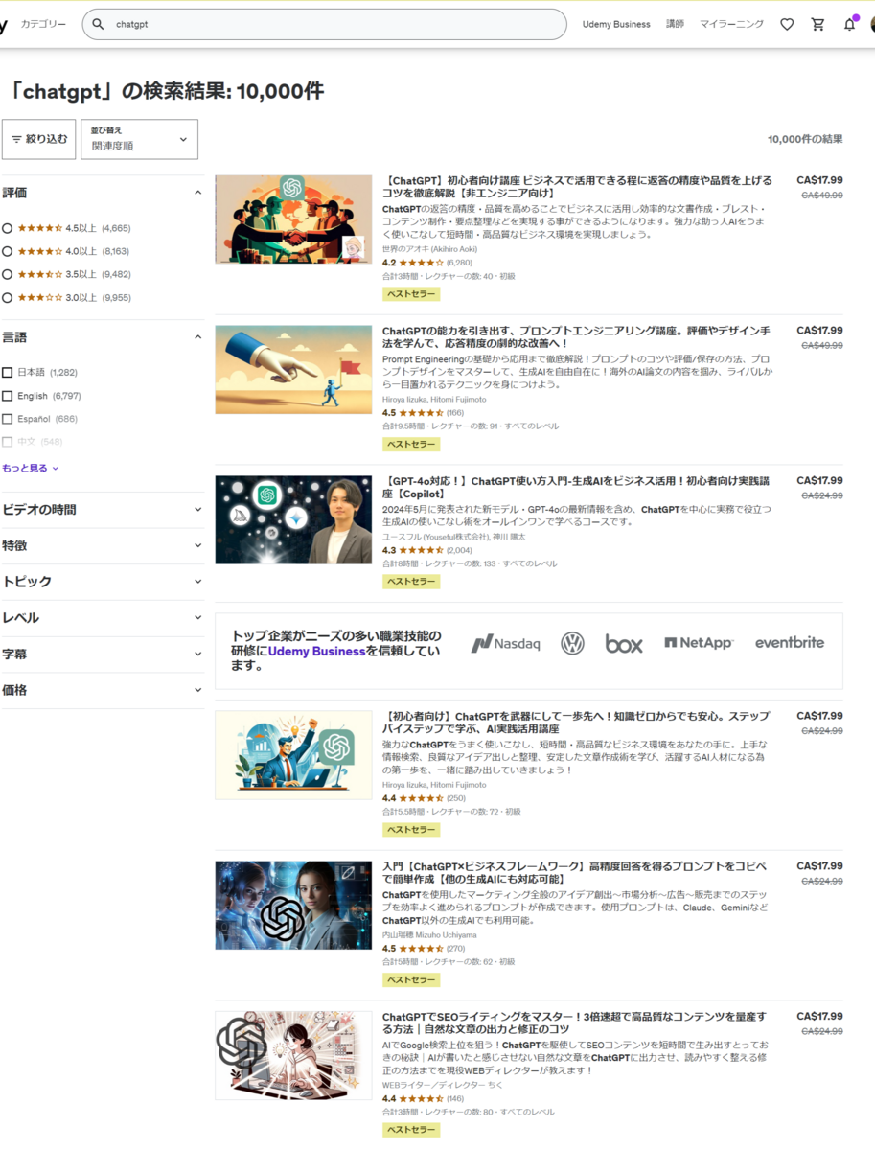Select the 4.0以上 rating radio button
The height and width of the screenshot is (1150, 875).
tap(8, 251)
